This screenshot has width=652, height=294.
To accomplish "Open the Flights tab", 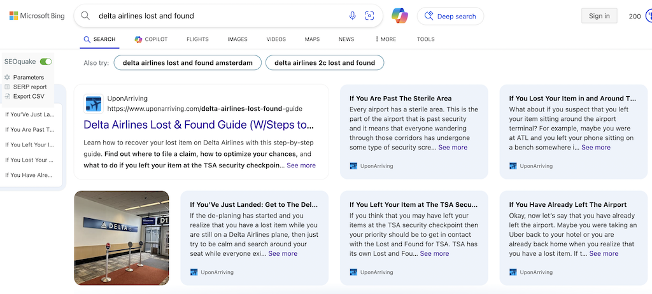I will coord(197,39).
